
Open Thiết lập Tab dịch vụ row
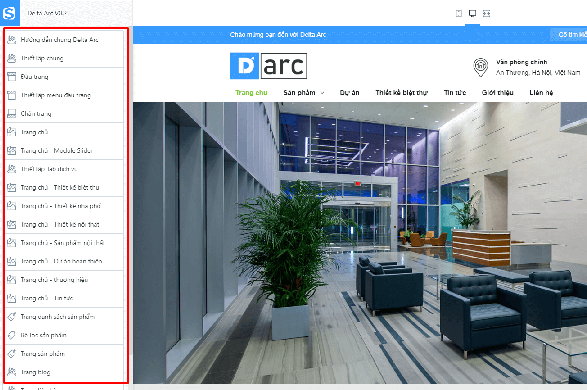point(64,169)
